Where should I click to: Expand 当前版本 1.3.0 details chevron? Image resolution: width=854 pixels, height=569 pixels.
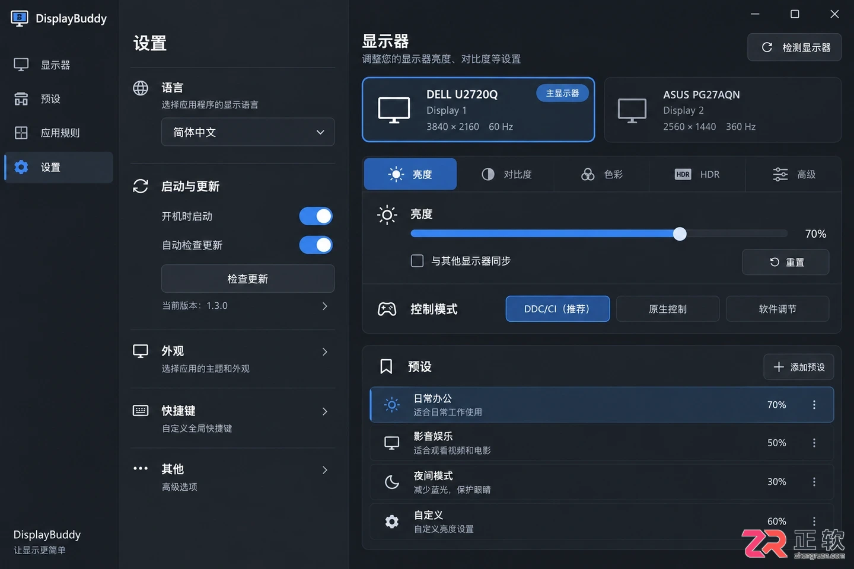pyautogui.click(x=324, y=306)
